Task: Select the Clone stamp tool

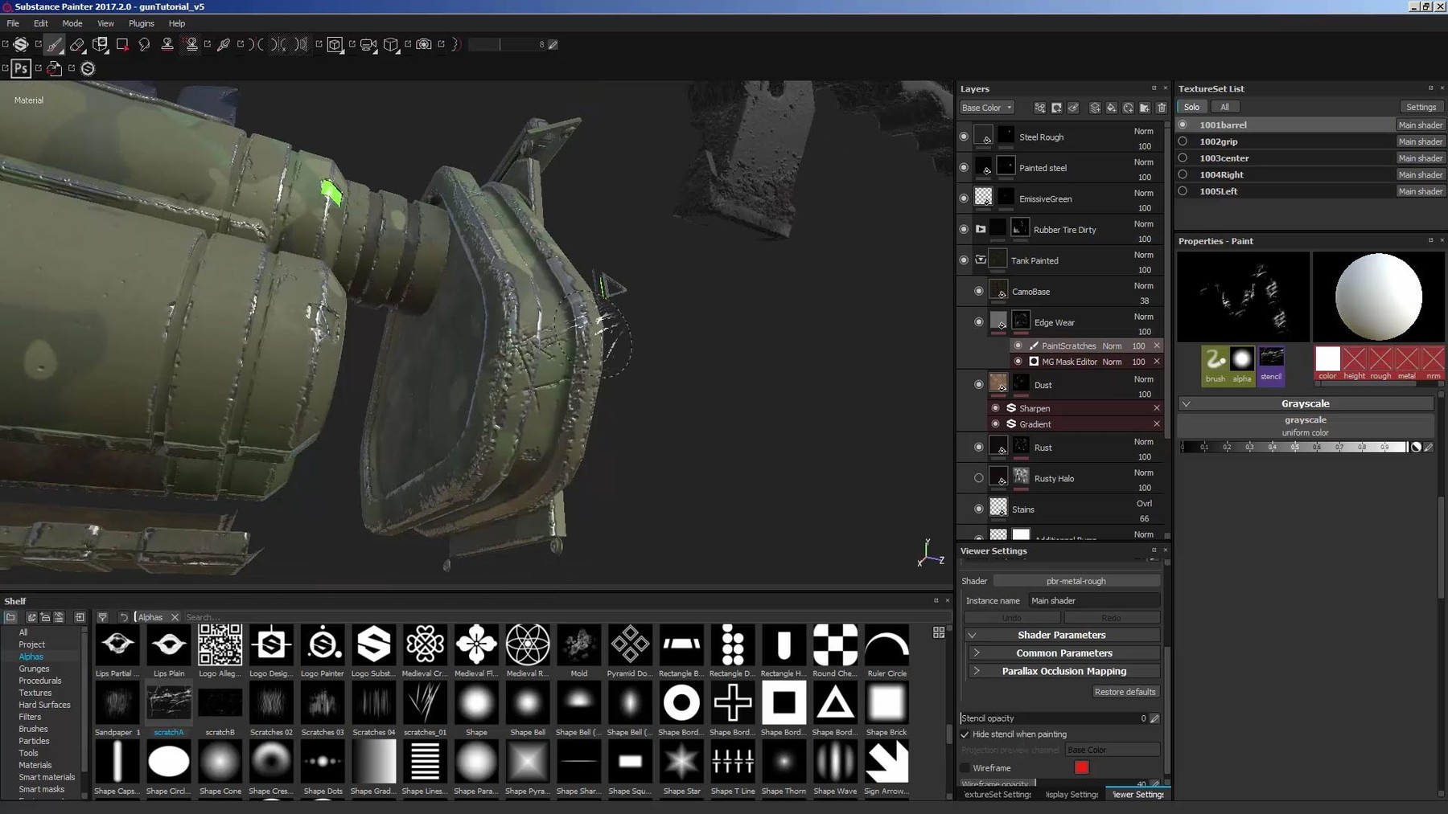Action: tap(167, 45)
